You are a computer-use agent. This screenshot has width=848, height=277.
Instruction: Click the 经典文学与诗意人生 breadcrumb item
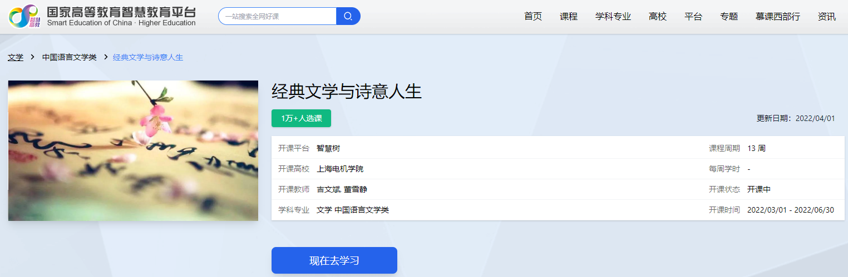(148, 57)
